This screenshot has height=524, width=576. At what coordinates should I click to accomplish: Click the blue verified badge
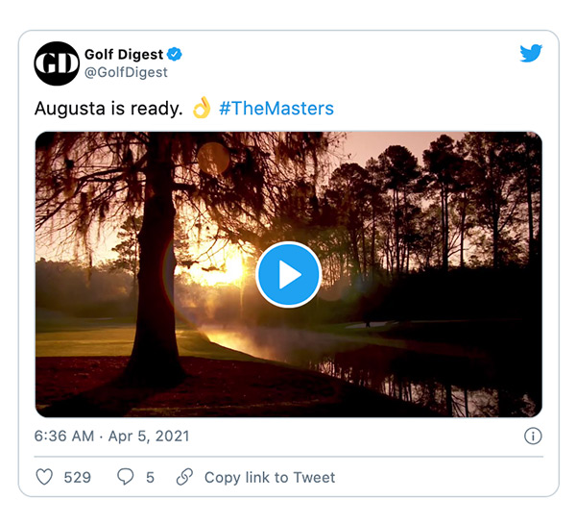pyautogui.click(x=175, y=54)
